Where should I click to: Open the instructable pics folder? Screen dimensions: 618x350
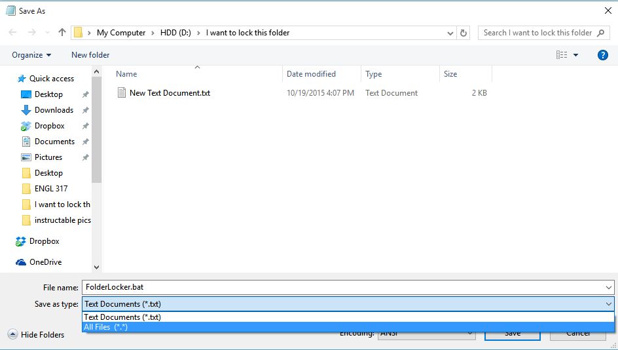click(63, 220)
